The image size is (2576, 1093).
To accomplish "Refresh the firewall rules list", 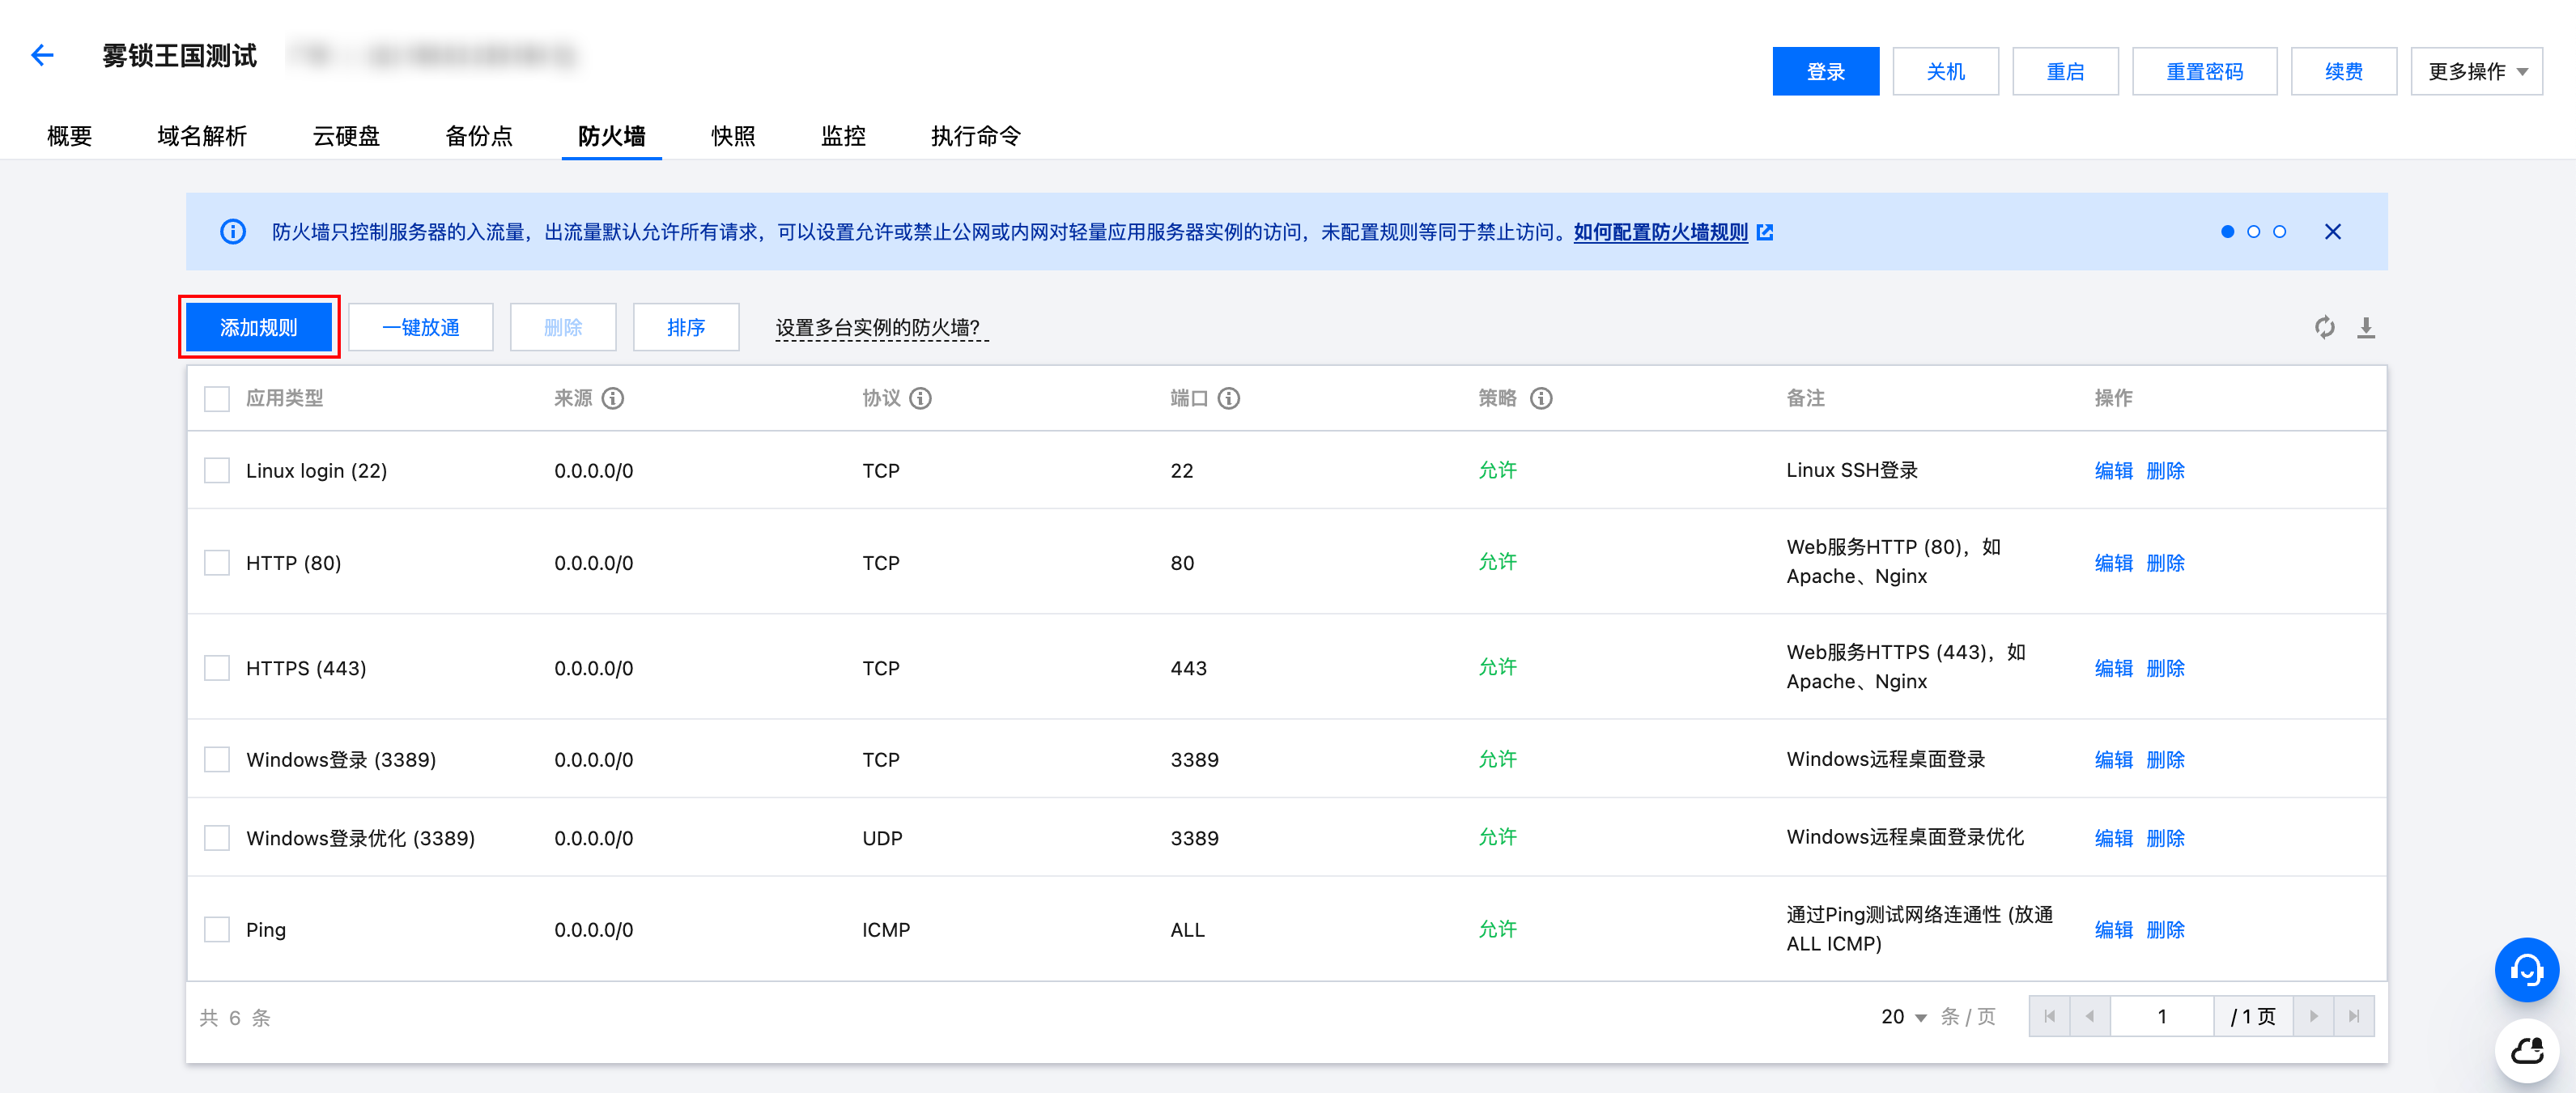I will (x=2324, y=327).
